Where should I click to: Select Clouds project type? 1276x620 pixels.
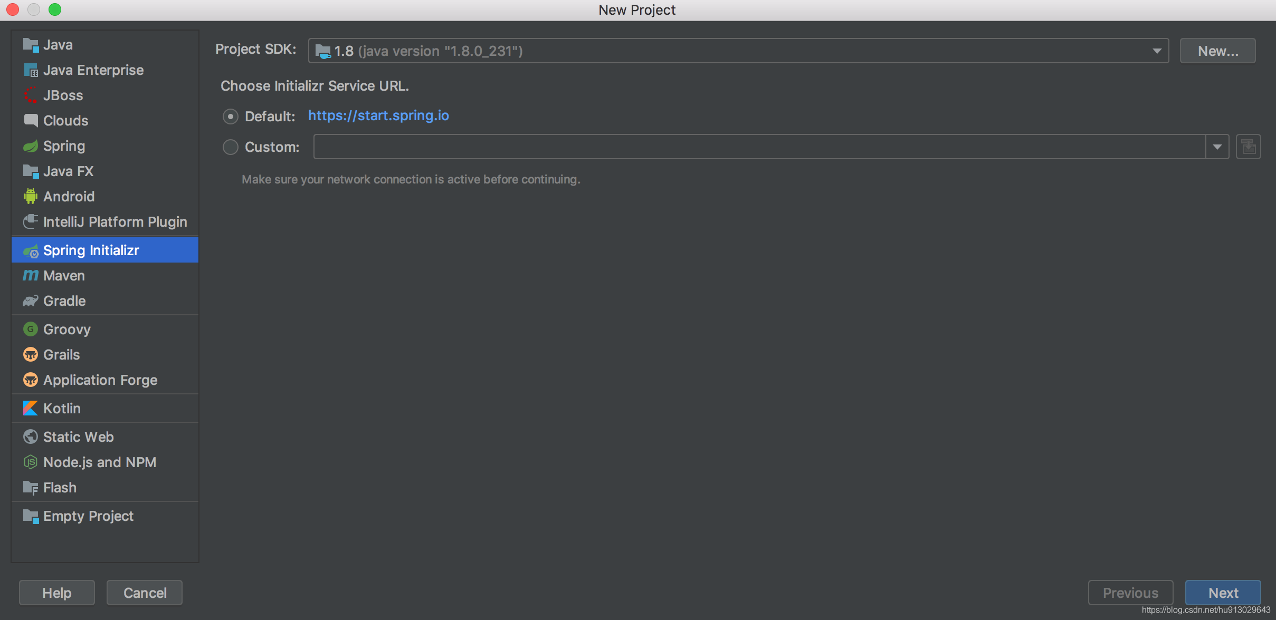click(105, 121)
